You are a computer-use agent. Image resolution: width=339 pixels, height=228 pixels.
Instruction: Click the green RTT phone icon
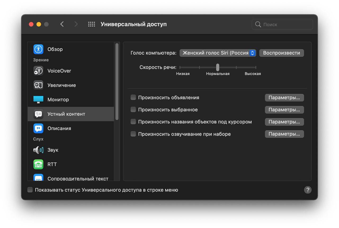pos(38,164)
